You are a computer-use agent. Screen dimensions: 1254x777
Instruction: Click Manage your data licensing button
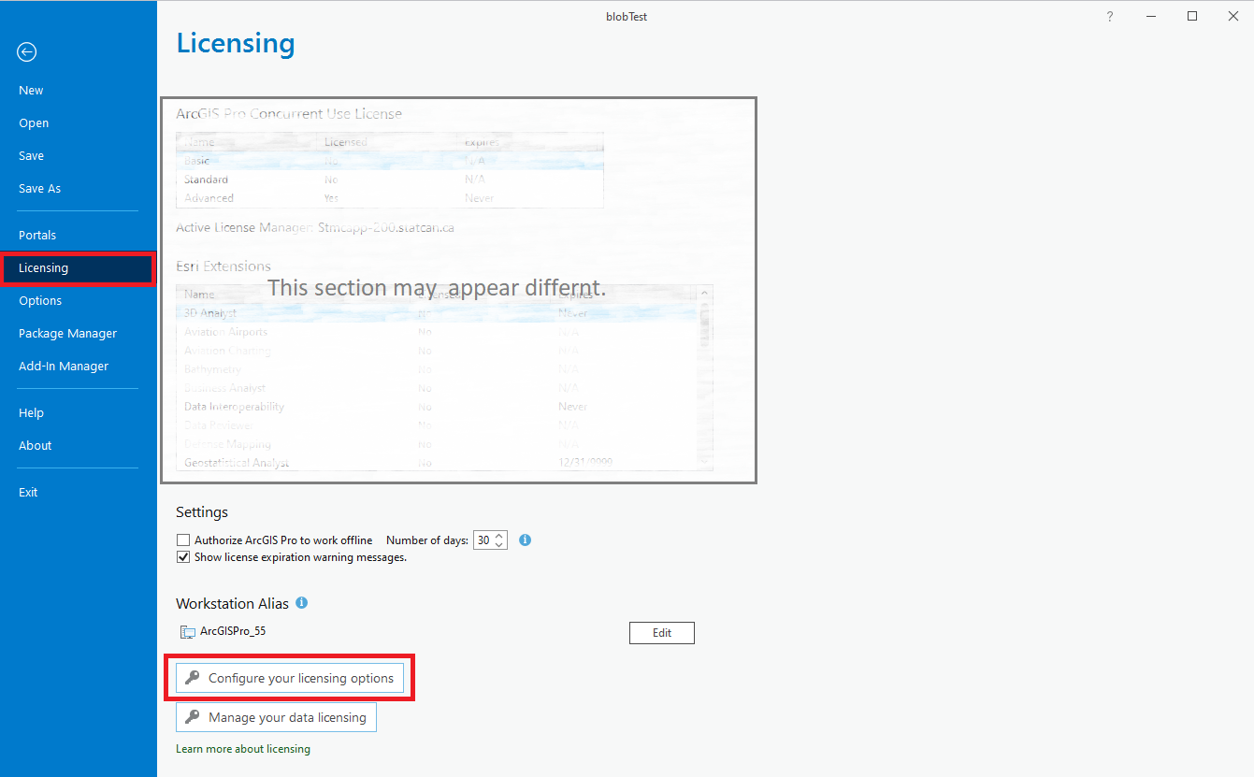(x=276, y=717)
